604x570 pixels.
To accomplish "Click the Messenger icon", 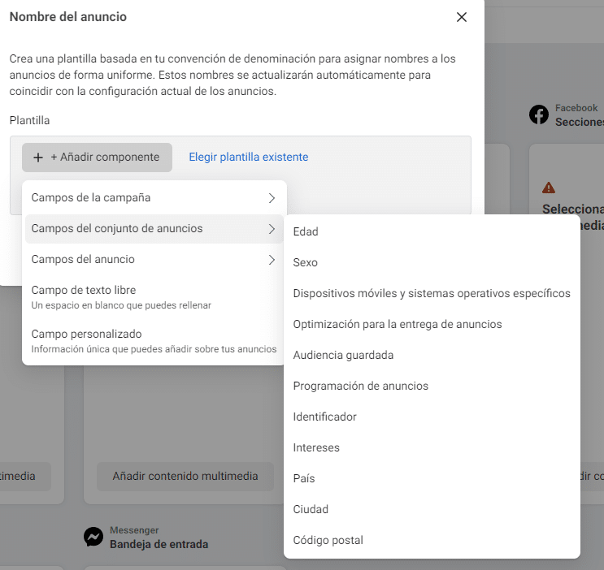I will 93,537.
